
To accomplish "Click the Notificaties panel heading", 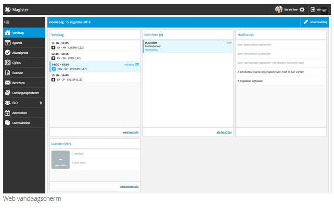I will pyautogui.click(x=245, y=35).
